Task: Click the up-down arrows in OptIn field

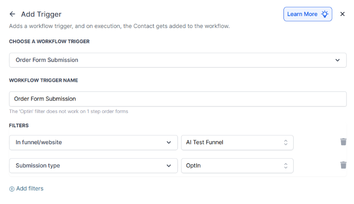Action: pos(286,166)
